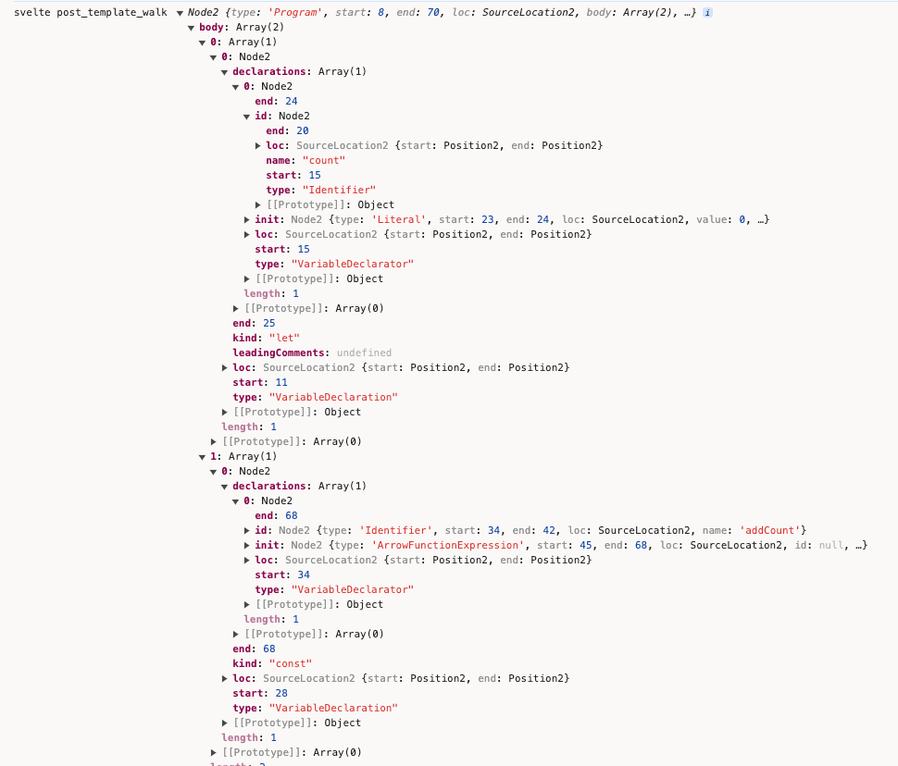Click the "svelte post_template_walk" log label
The image size is (898, 766).
tap(91, 13)
